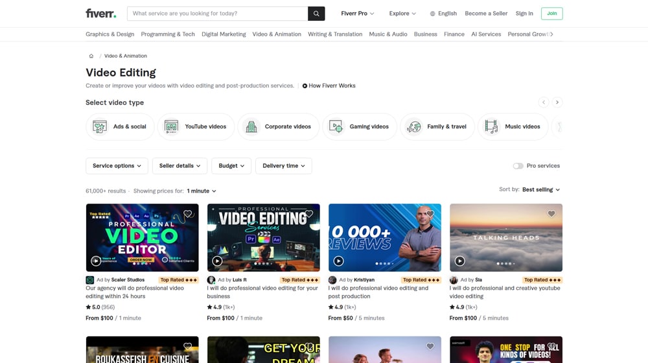648x363 pixels.
Task: Toggle the Pro services switch
Action: tap(518, 166)
